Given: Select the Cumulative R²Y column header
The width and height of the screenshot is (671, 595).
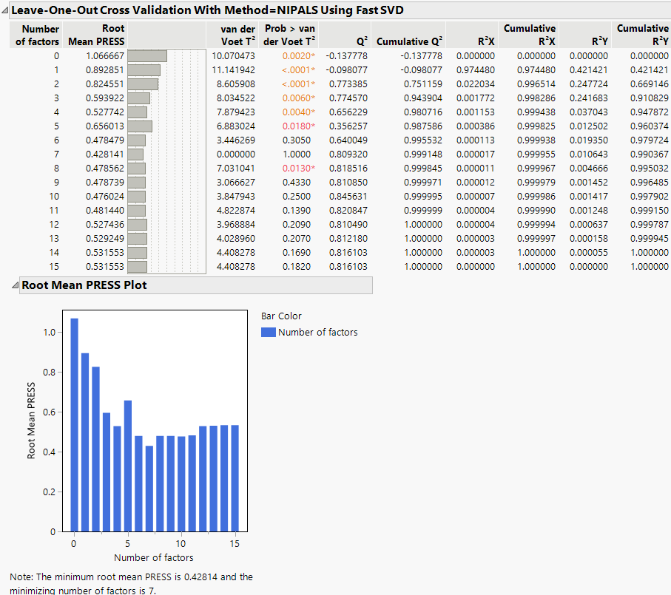Looking at the screenshot, I should tap(642, 35).
